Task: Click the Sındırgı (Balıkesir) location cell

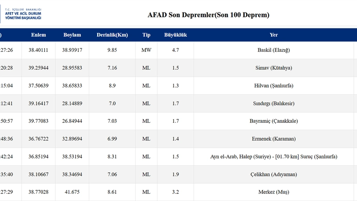Action: [x=274, y=104]
